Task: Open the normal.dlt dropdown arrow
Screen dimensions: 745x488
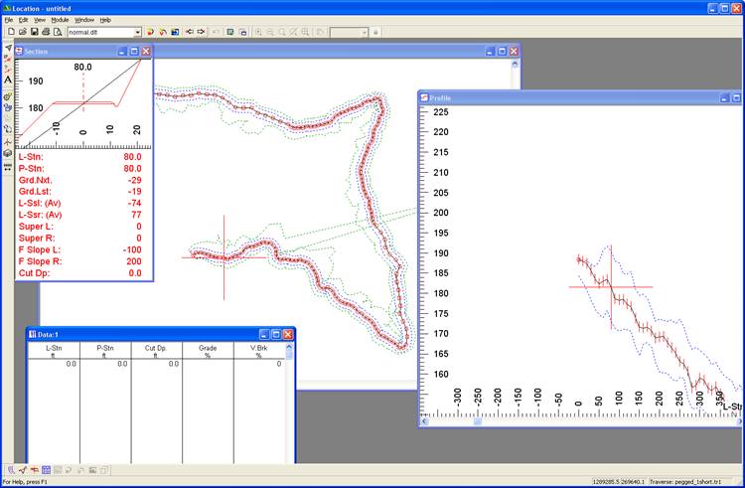Action: (x=138, y=33)
